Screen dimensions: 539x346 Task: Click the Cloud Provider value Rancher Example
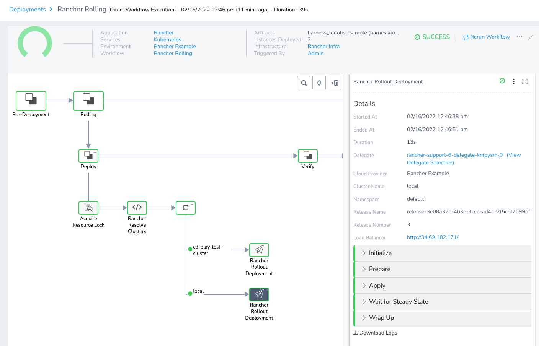click(x=428, y=173)
